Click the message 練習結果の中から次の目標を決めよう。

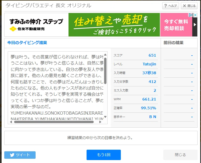(x=100, y=138)
